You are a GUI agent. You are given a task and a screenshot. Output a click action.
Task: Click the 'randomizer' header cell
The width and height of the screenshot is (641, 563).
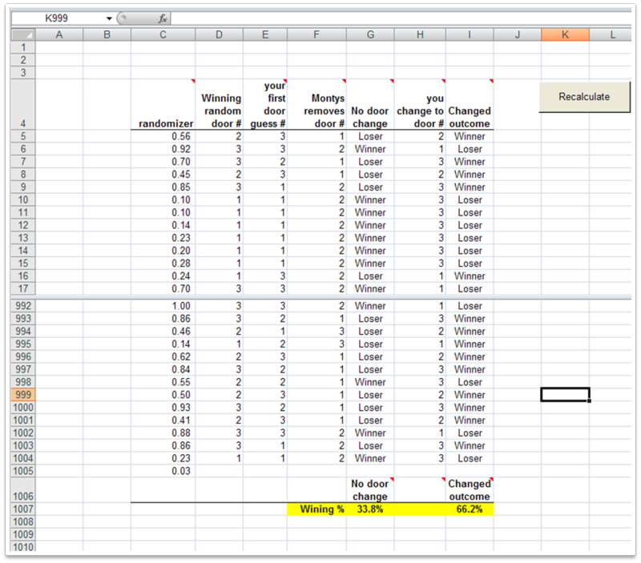pyautogui.click(x=163, y=105)
